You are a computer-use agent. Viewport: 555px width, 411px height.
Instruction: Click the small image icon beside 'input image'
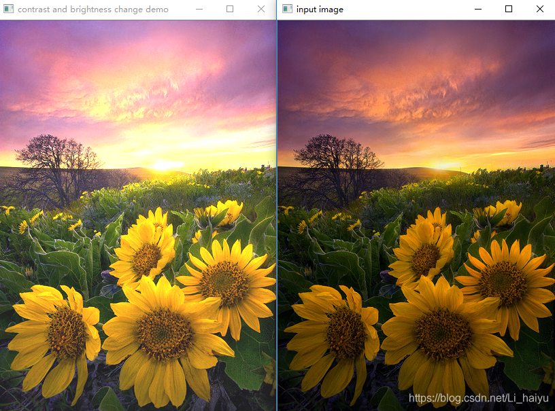286,9
